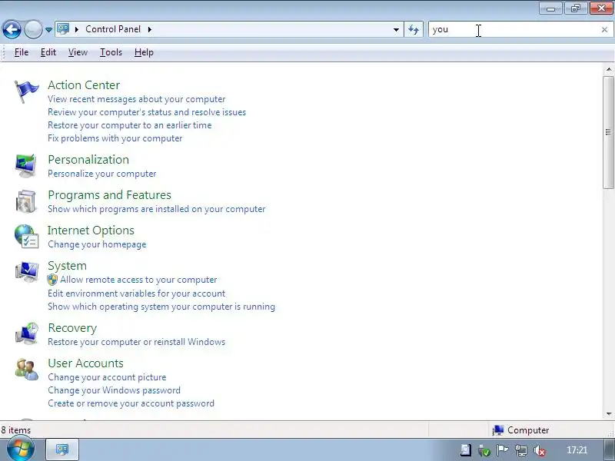Click the greyed Forward navigation button

(x=33, y=29)
